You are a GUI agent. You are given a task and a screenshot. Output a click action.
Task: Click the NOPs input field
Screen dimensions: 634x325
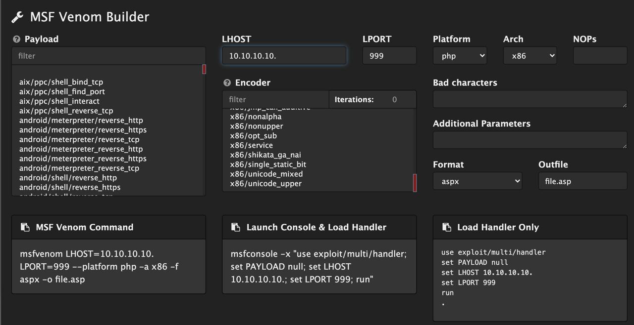pos(600,56)
